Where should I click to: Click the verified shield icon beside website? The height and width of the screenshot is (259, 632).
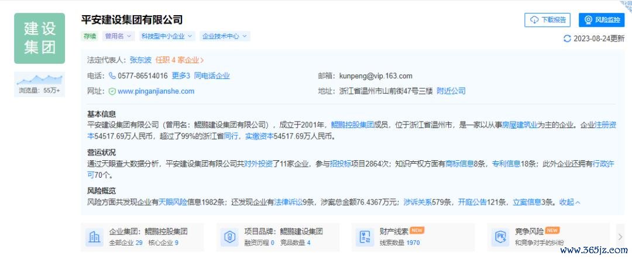(112, 91)
